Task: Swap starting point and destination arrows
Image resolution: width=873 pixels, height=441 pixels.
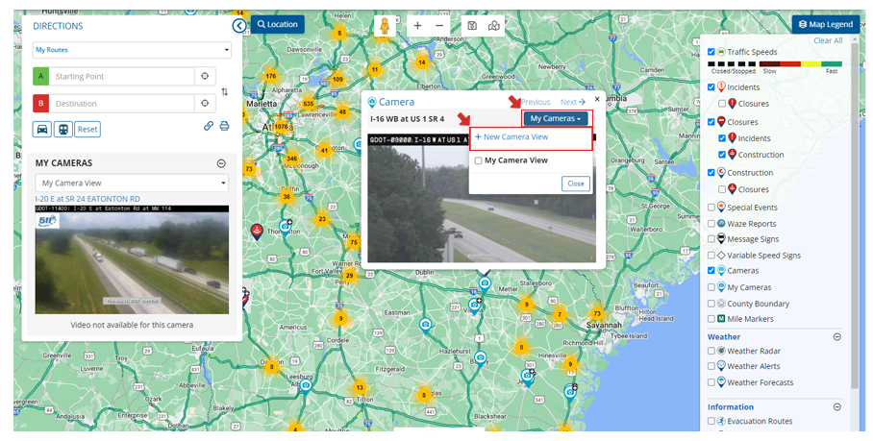Action: (225, 91)
